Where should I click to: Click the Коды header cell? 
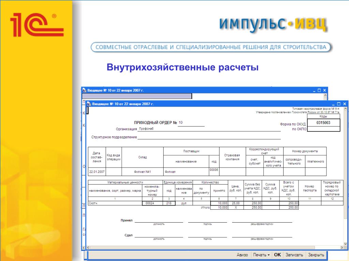click(323, 116)
